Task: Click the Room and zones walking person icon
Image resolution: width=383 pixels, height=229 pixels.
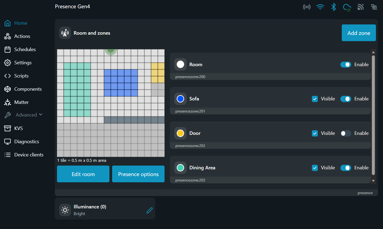Action: click(65, 33)
